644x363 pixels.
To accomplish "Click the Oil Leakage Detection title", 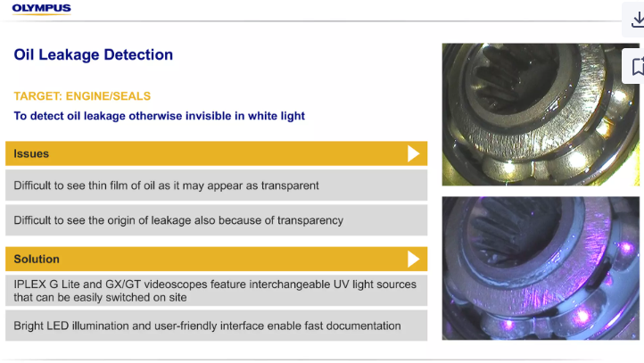I will click(94, 55).
